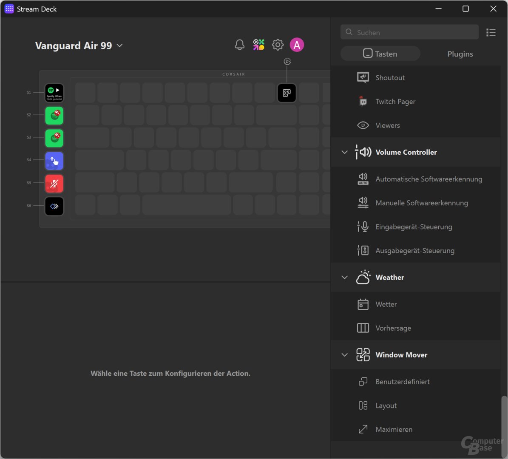
Task: Select the S1 Spotify öffnen key
Action: (54, 93)
